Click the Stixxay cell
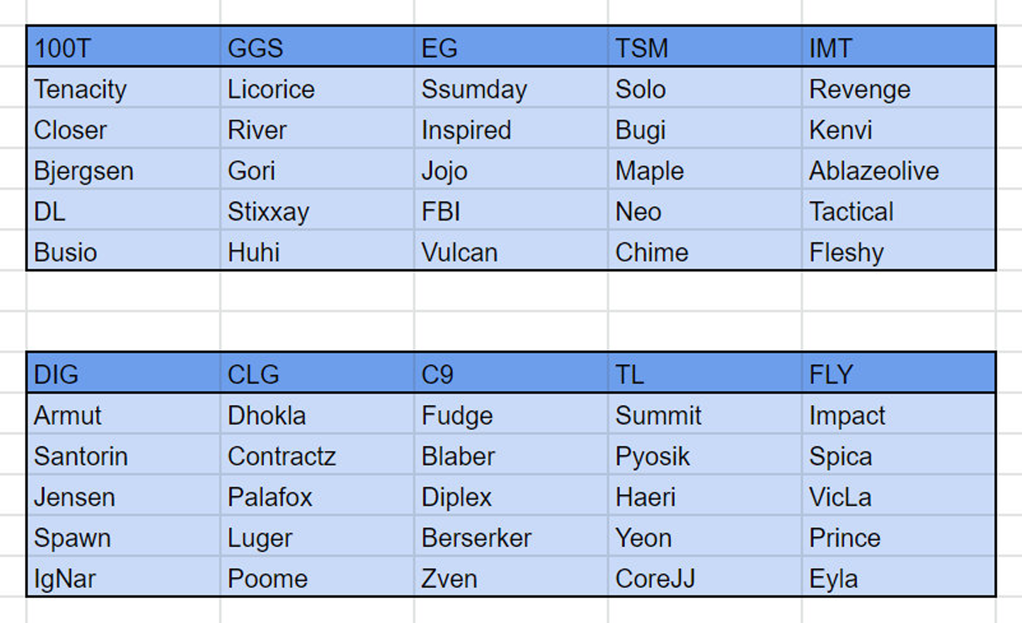 click(x=318, y=211)
